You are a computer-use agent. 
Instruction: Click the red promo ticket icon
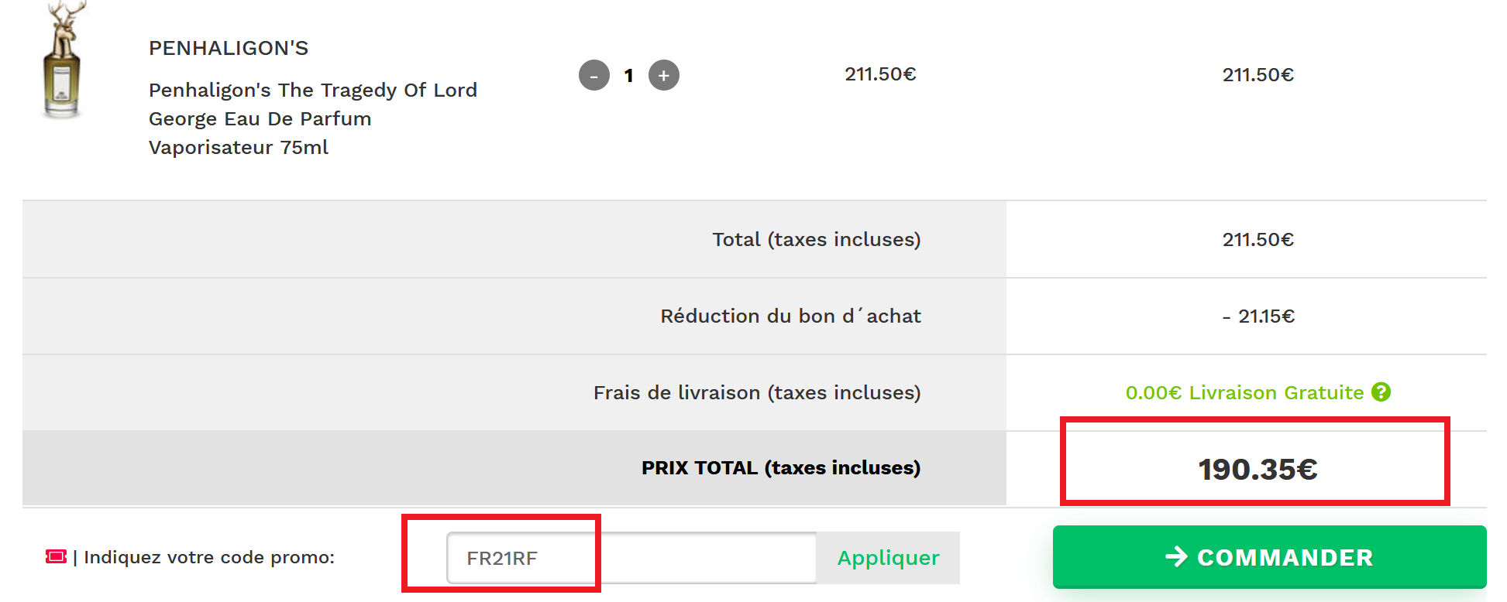click(x=57, y=557)
